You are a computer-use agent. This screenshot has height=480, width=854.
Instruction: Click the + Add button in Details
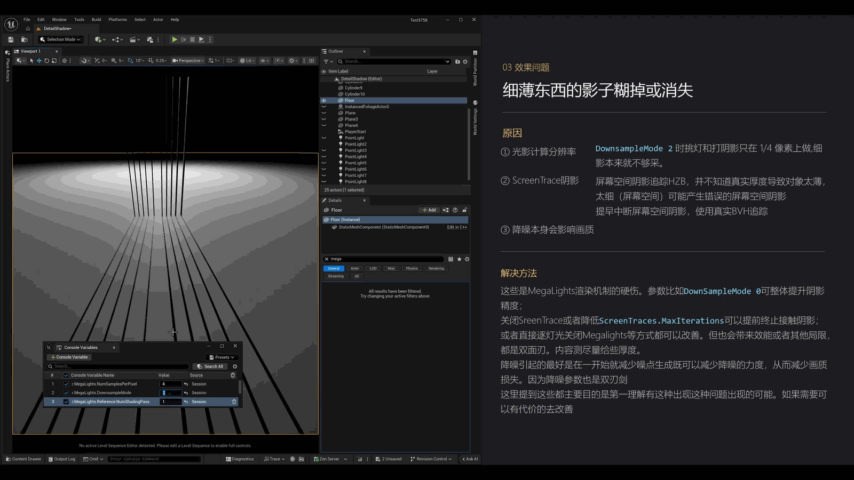[x=429, y=210]
